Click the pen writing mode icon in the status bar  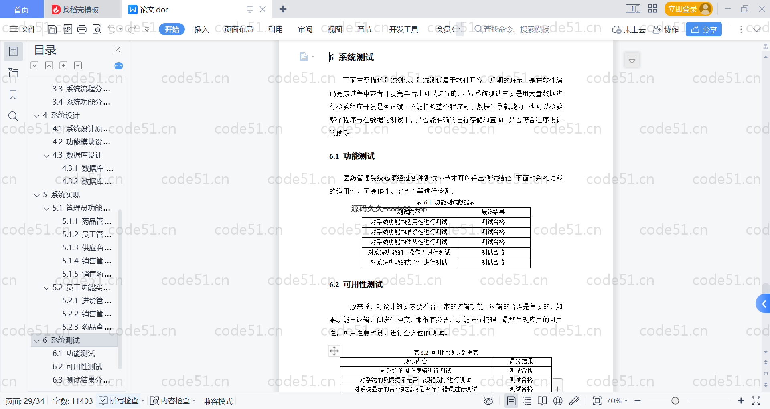pos(574,401)
